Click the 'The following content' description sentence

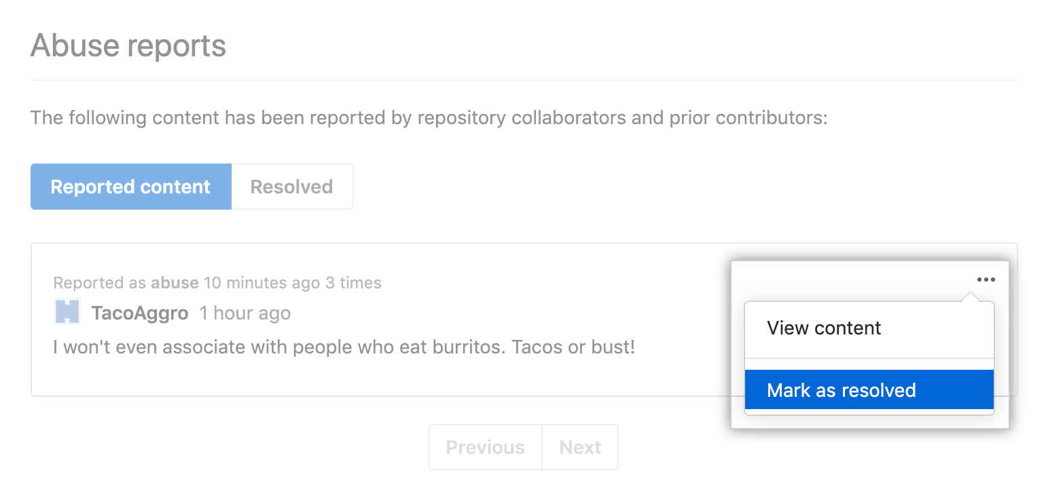(428, 118)
